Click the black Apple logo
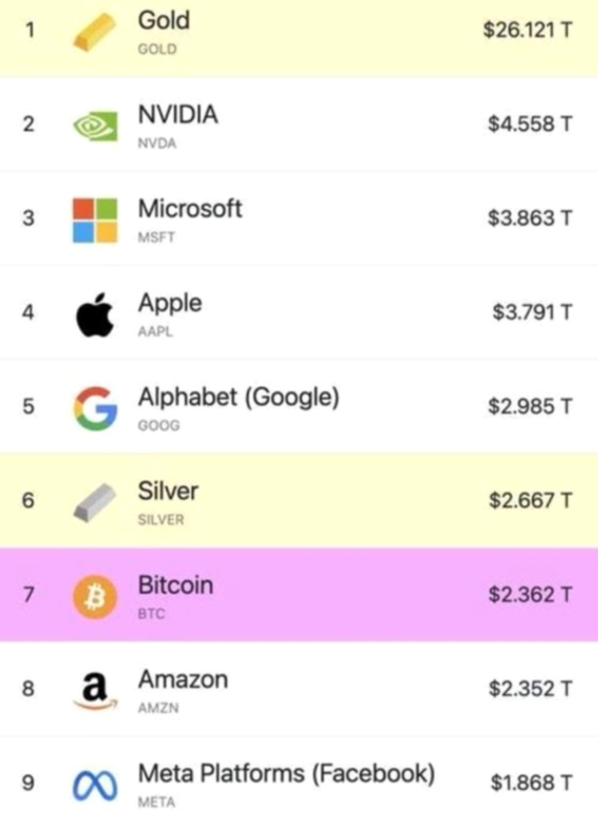The width and height of the screenshot is (598, 829). [93, 314]
